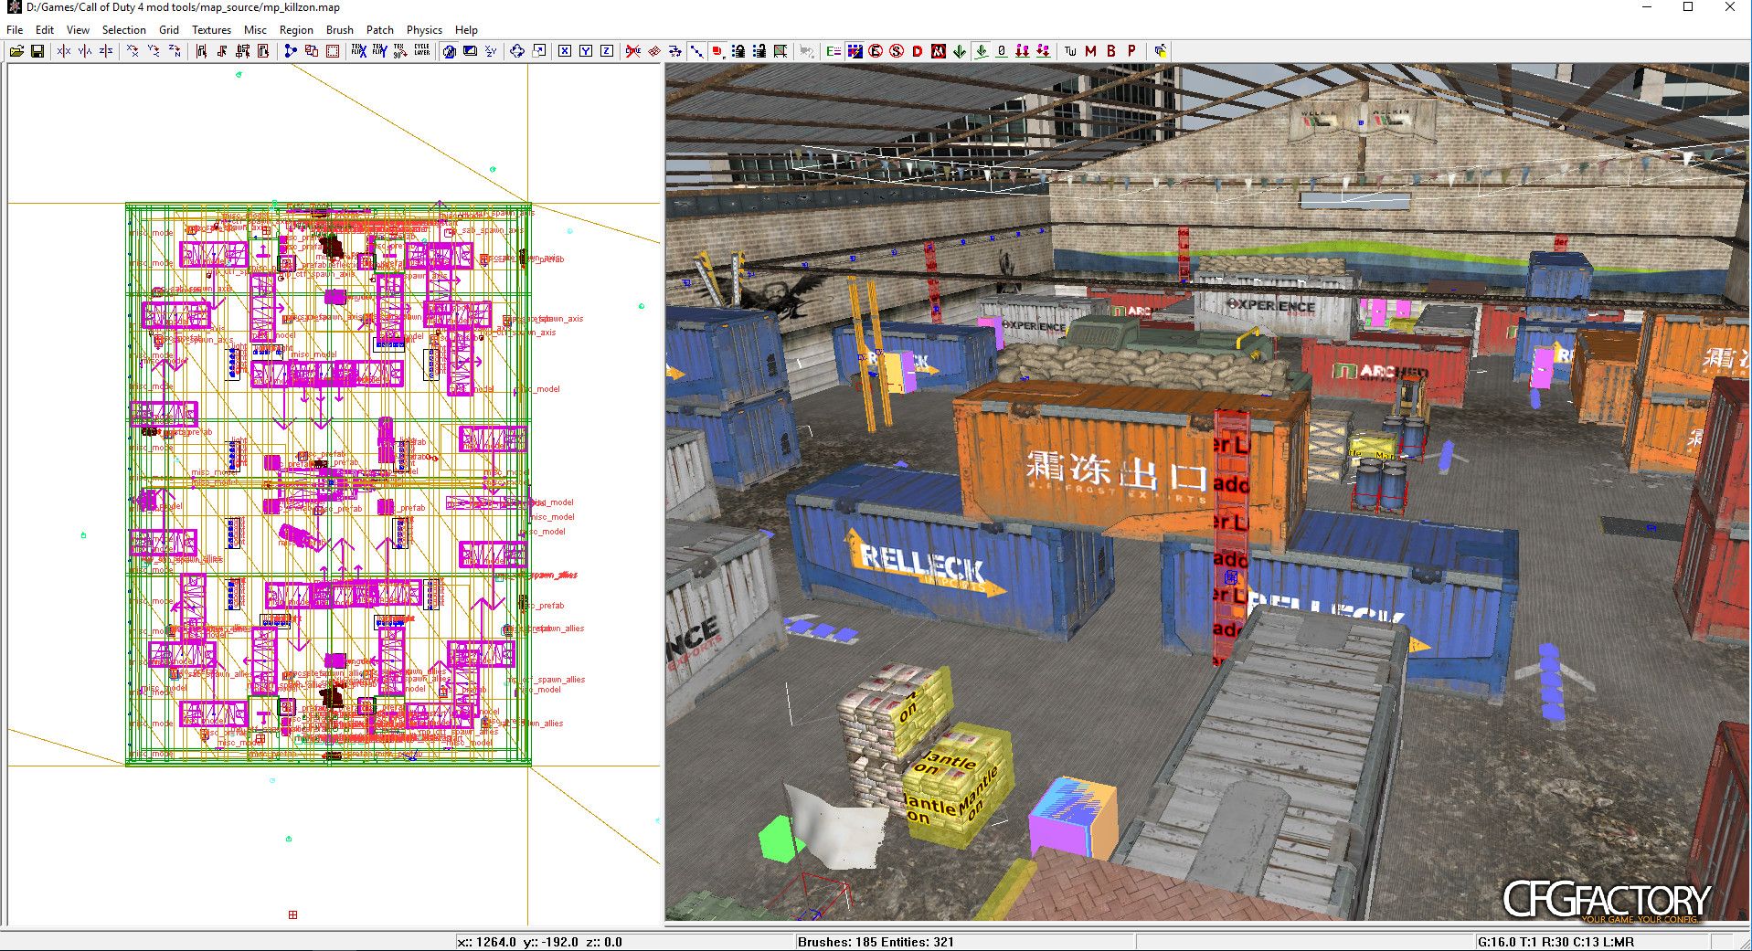Viewport: 1752px width, 951px height.
Task: Click the Open file folder icon
Action: (x=16, y=51)
